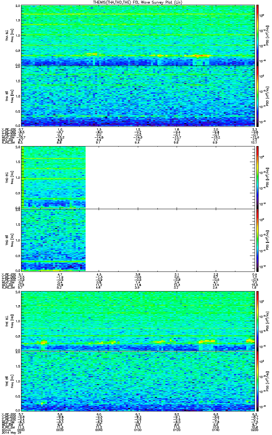Viewport: 272px width, 435px height.
Task: Click the THA B⊥ panel PSD color bar
Action: click(x=258, y=34)
